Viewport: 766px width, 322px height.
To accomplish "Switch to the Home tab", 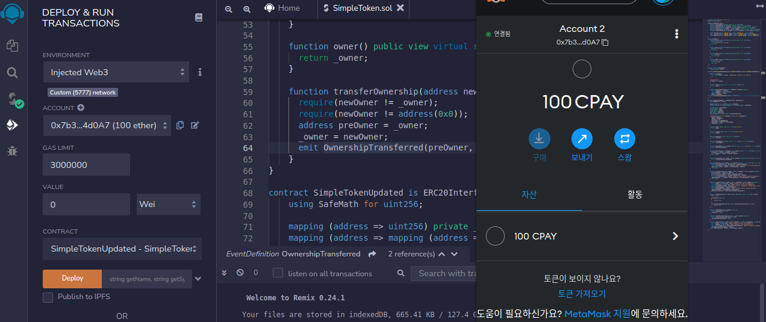I will click(281, 8).
